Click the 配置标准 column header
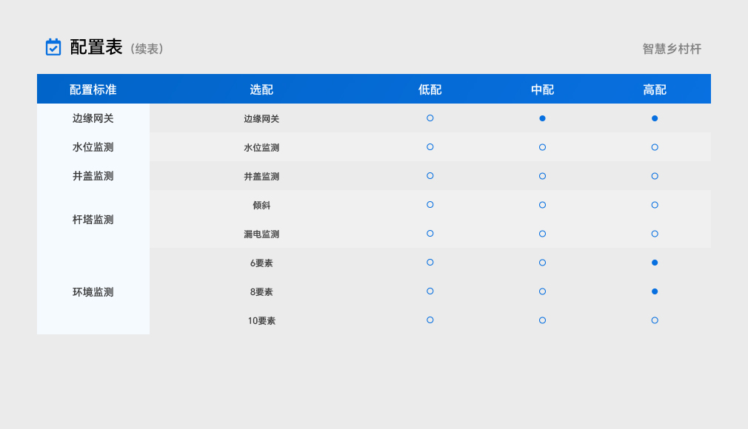This screenshot has width=748, height=429. (93, 89)
